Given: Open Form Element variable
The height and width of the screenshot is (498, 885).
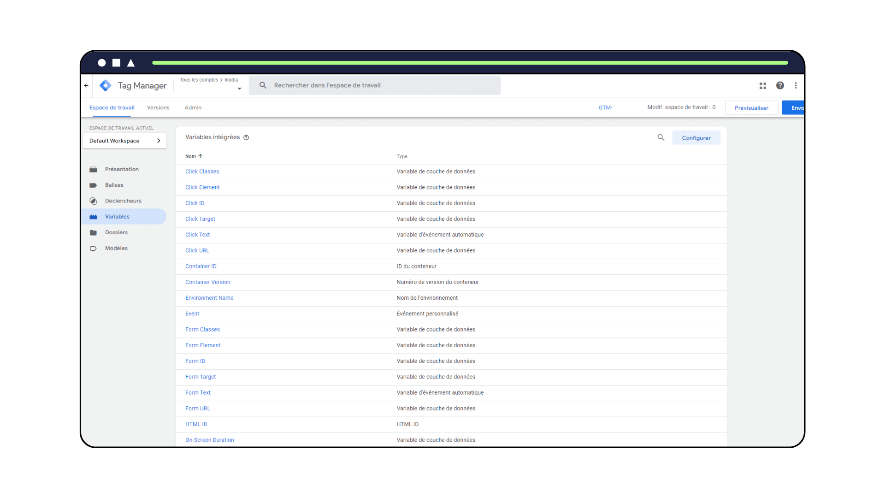Looking at the screenshot, I should 203,345.
